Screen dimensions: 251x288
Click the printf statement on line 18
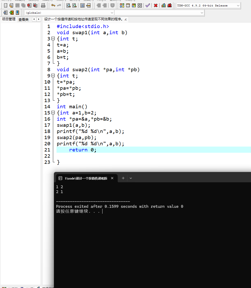(90, 131)
